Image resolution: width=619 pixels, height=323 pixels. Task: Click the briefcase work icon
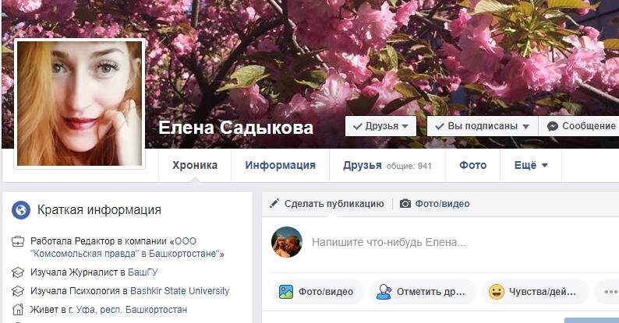(18, 241)
